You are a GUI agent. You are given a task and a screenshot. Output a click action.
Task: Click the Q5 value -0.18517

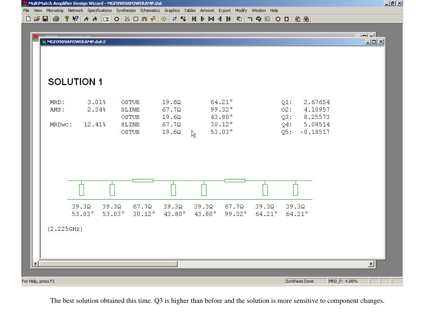[x=315, y=132]
